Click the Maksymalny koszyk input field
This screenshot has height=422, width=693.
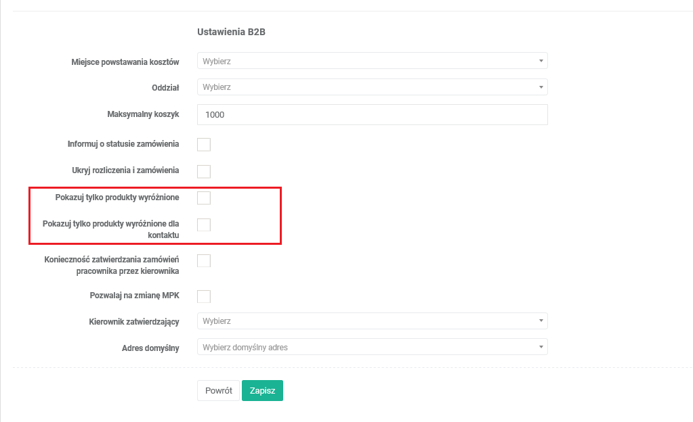(371, 114)
